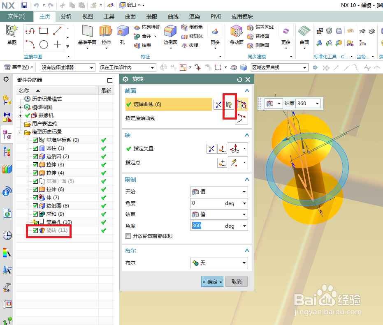
Task: Select the circle sketch tool
Action: coord(44,44)
